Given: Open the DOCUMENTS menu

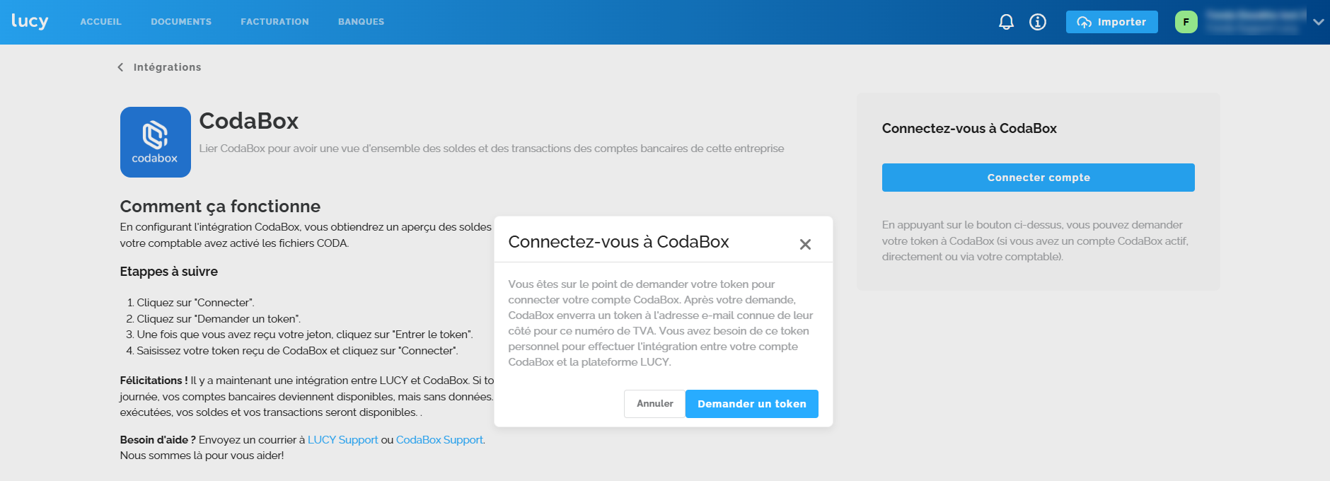Looking at the screenshot, I should (181, 22).
